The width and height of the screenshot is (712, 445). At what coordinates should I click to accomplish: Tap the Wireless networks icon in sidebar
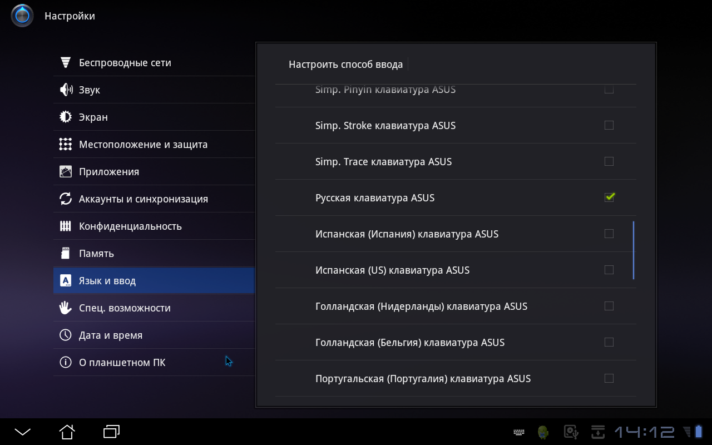66,62
